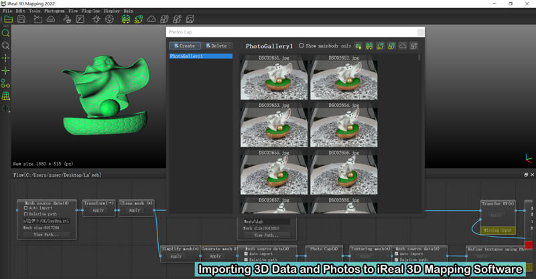
Task: Select the scissors cut-selection toolbar icon
Action: coord(38,19)
